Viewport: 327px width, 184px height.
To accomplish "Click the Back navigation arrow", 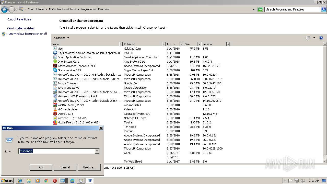I will 4,9.
